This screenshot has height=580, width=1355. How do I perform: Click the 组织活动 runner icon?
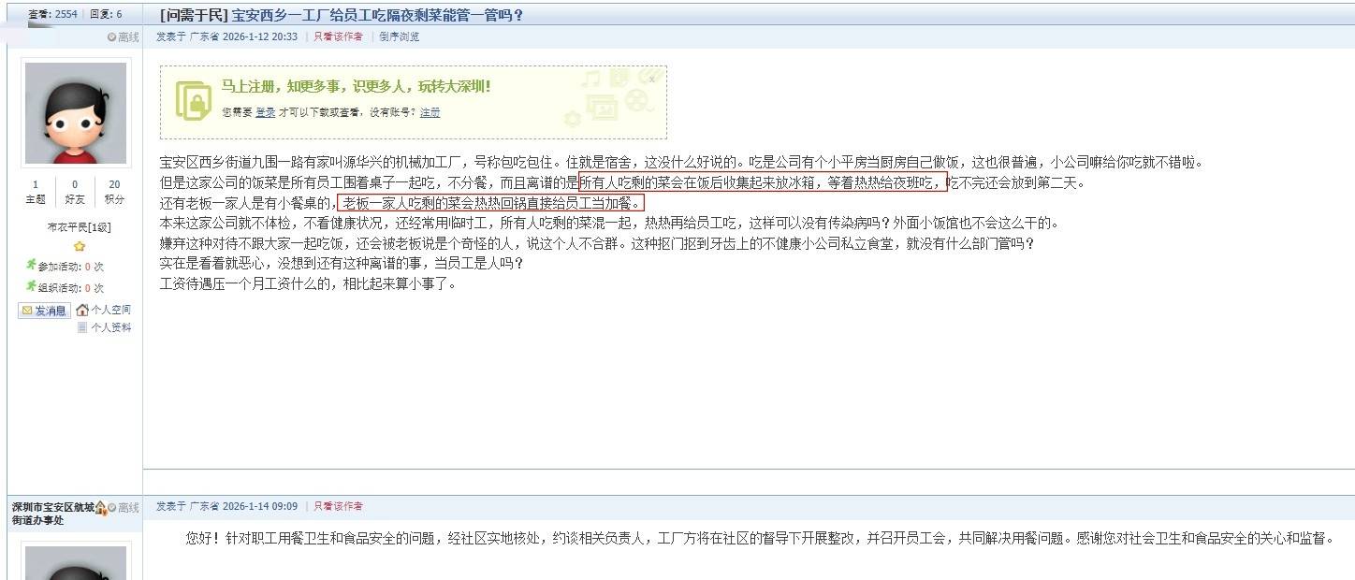coord(31,286)
